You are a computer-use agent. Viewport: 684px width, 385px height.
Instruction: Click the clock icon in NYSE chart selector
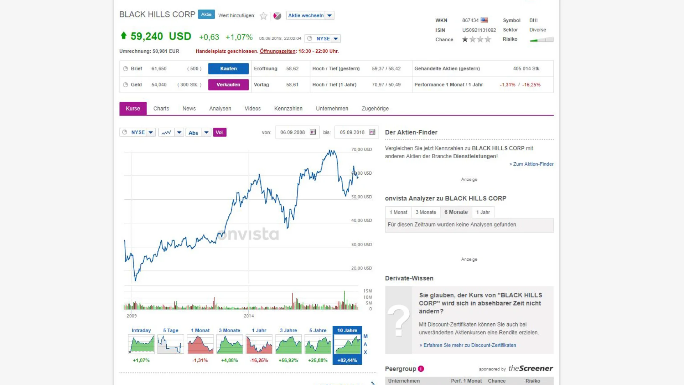tap(125, 132)
